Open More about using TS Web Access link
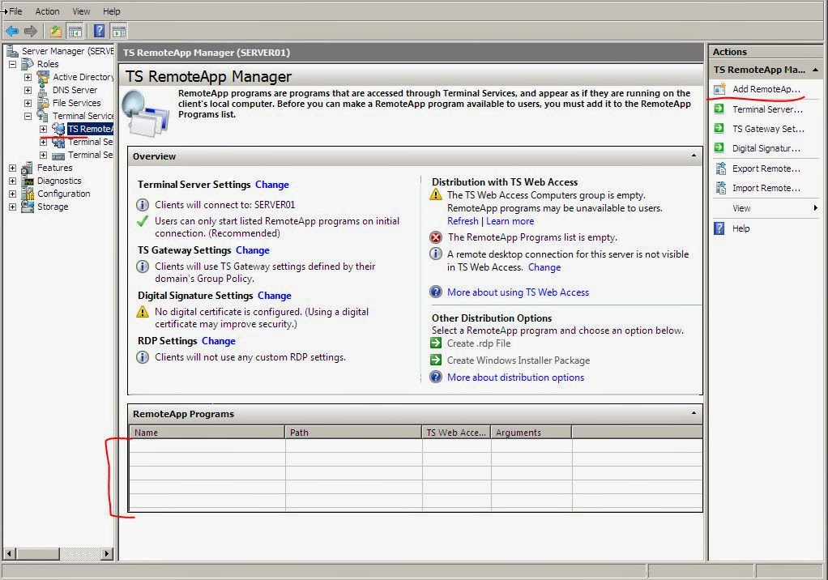The height and width of the screenshot is (580, 828). 518,292
